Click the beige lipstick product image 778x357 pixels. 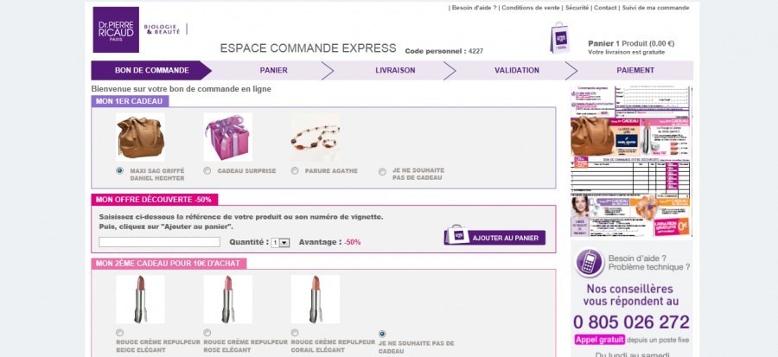[x=139, y=299]
